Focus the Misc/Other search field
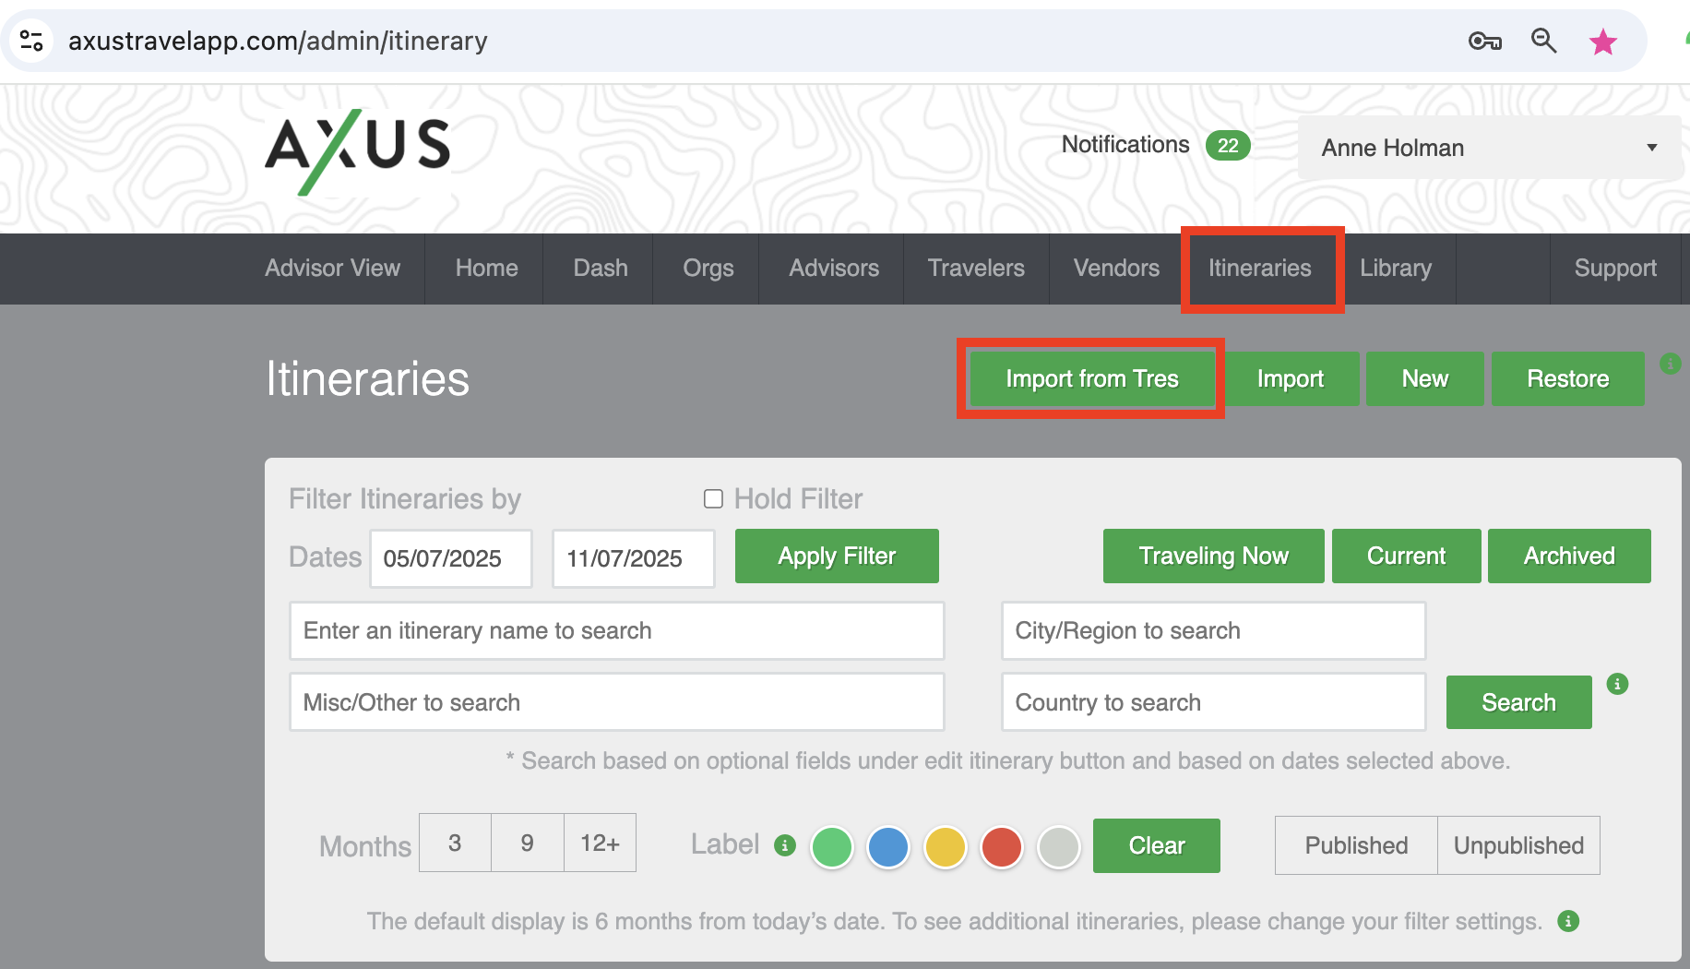The width and height of the screenshot is (1690, 969). click(x=617, y=703)
